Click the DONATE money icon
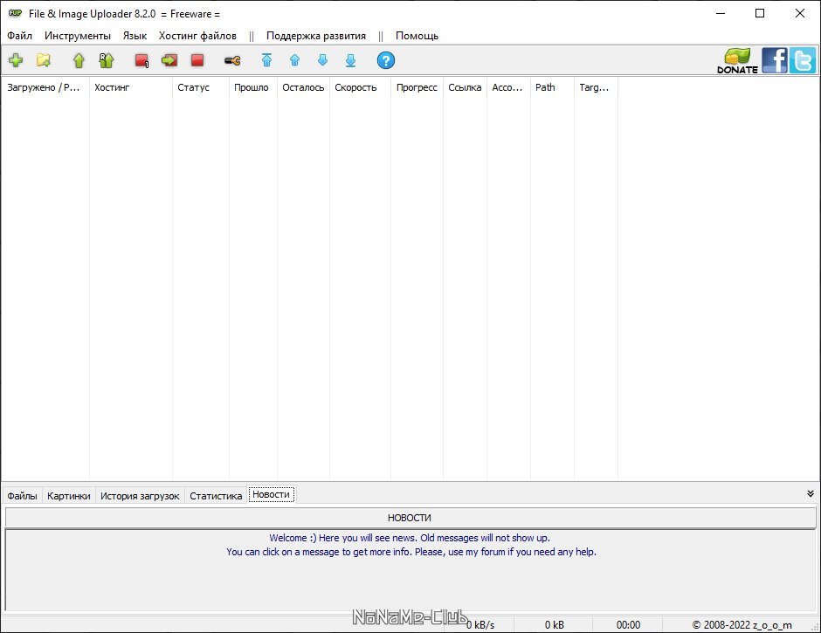821x633 pixels. pyautogui.click(x=738, y=61)
